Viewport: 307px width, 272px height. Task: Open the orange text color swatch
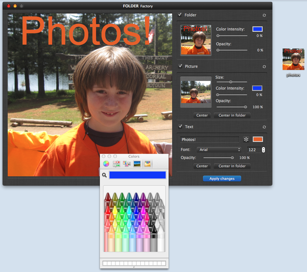pyautogui.click(x=258, y=139)
